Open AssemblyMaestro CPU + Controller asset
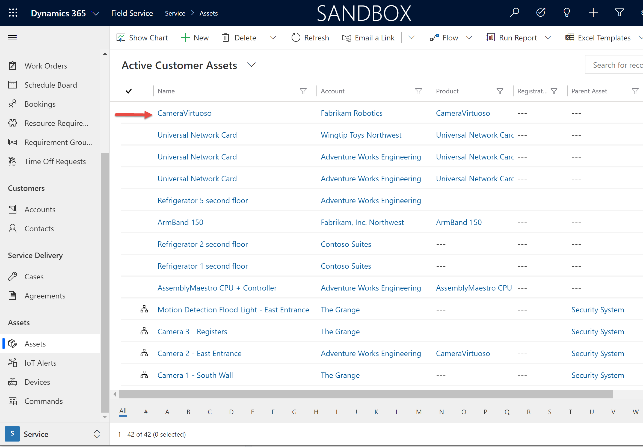 (217, 288)
